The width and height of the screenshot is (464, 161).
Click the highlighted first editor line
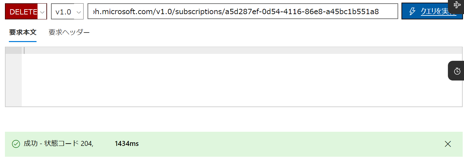click(242, 50)
